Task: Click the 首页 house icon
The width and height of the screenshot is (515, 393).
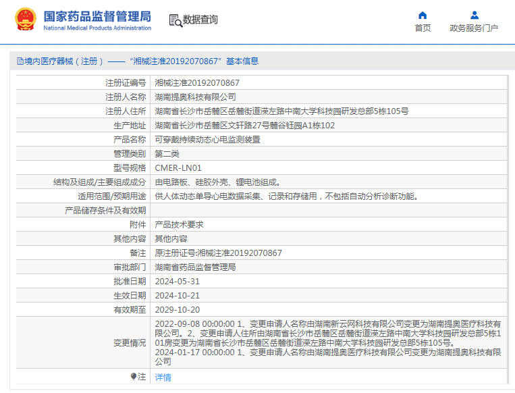Action: coord(423,15)
